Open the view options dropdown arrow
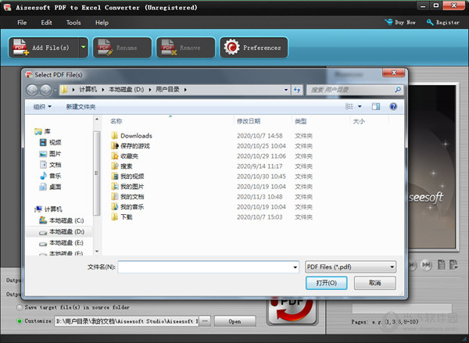This screenshot has width=469, height=343. [x=360, y=106]
